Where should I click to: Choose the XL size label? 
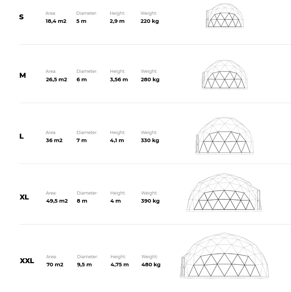(x=24, y=197)
